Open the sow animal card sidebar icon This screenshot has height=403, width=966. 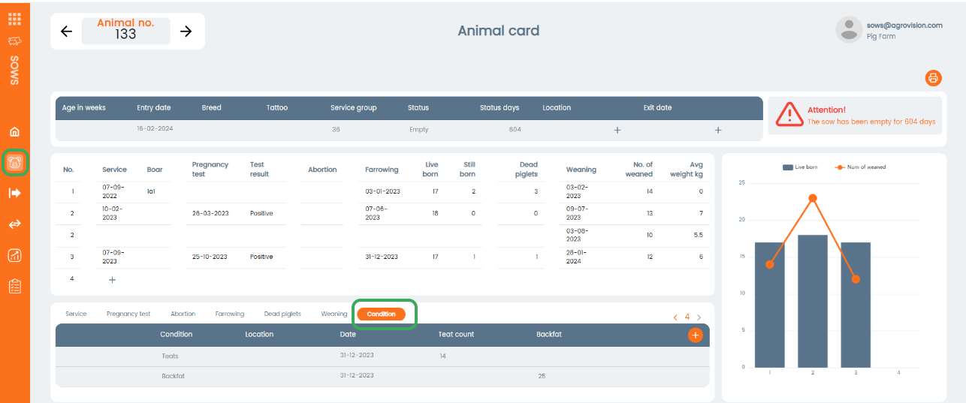click(15, 162)
